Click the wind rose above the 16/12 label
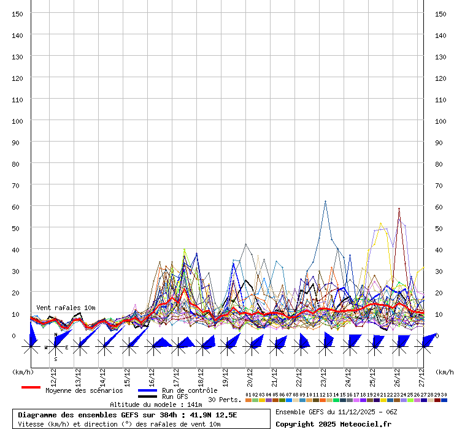454x429 pixels. 153,346
